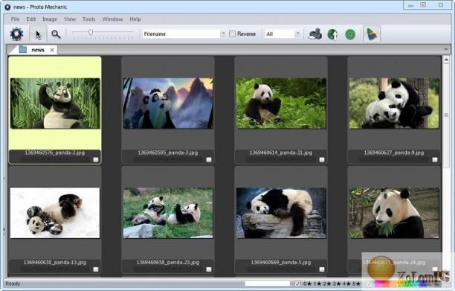Viewport: 455px width, 291px height.
Task: Tag checkbox for 1369460638_panda-13.jpg
Action: tap(96, 269)
